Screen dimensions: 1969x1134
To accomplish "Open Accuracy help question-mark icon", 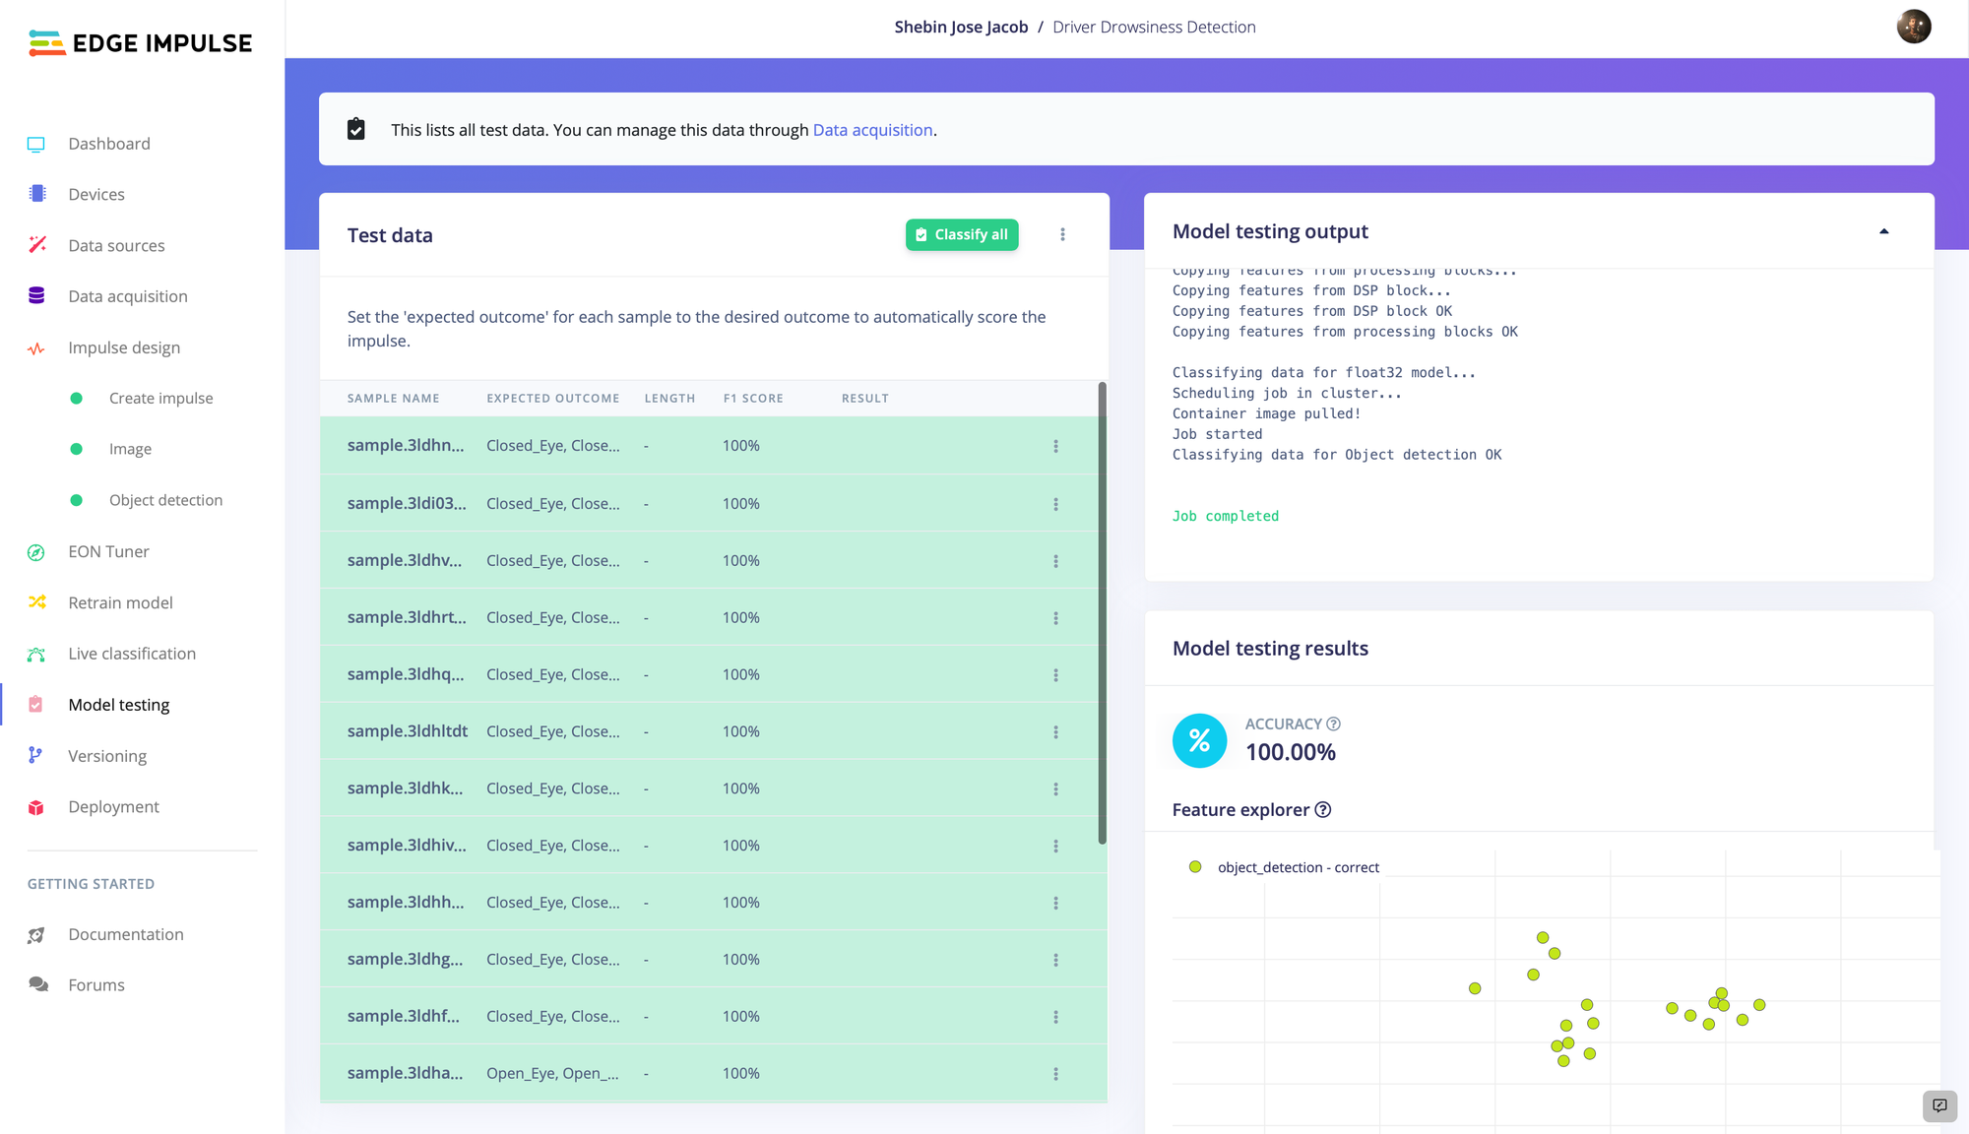I will pyautogui.click(x=1334, y=724).
